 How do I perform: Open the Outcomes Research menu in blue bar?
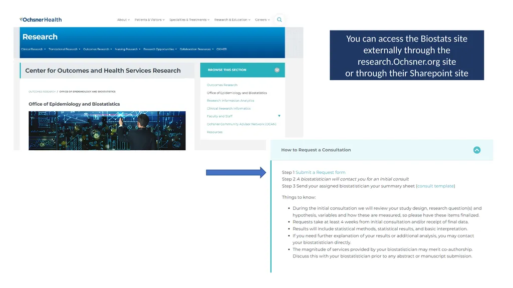98,49
